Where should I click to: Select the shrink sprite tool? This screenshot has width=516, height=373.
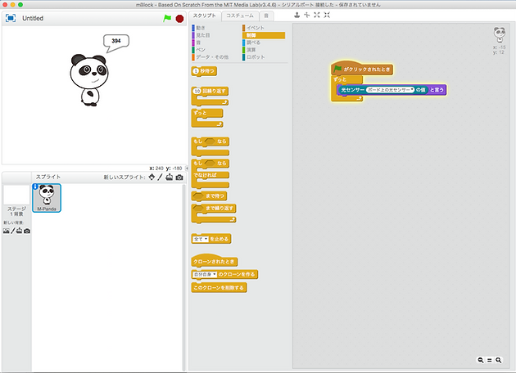327,15
